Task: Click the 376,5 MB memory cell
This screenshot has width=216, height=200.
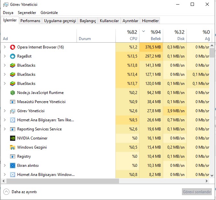Action: [x=151, y=47]
